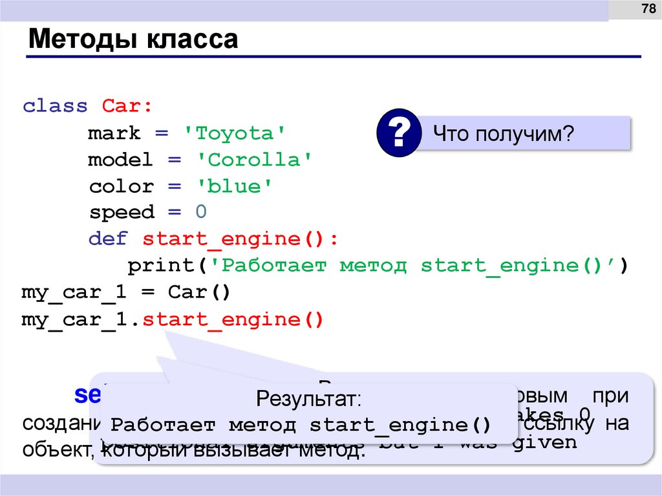
Task: Click the 'def start_engine():' line
Action: pyautogui.click(x=213, y=239)
